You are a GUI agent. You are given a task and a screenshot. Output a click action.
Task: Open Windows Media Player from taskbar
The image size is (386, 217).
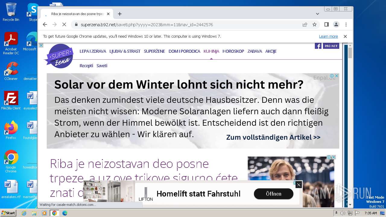click(44, 213)
